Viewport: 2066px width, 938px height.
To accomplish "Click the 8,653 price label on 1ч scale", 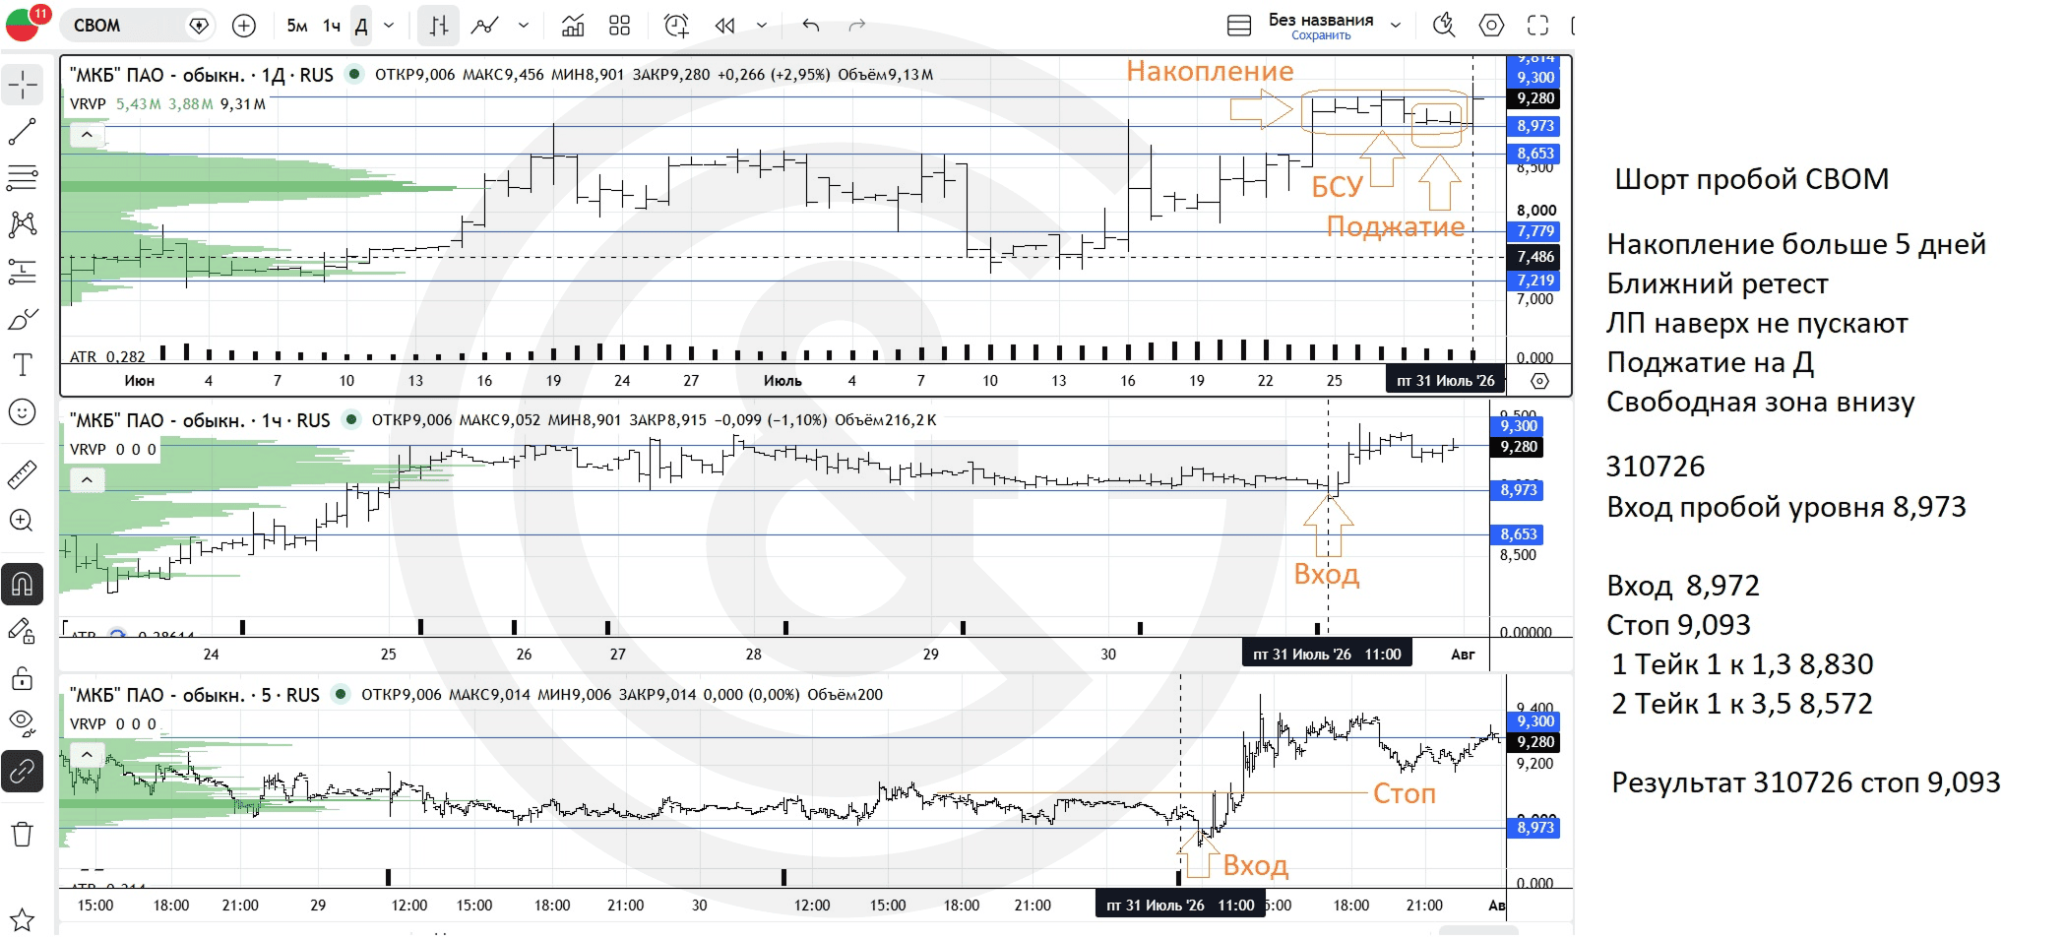I will click(1518, 534).
